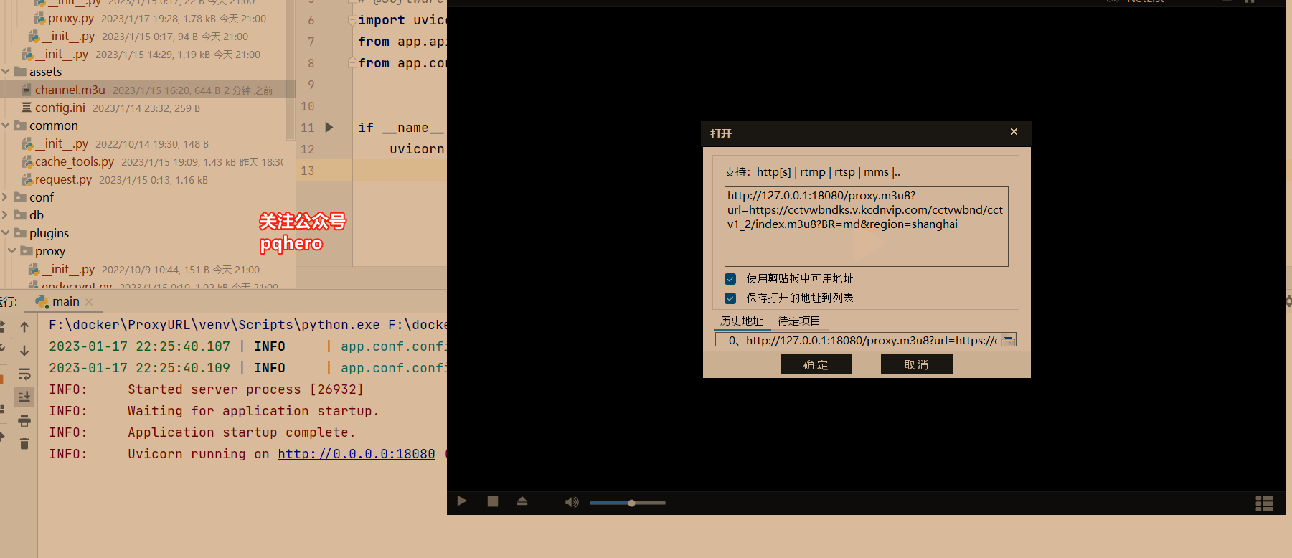Click the plugins folder icon
Screen dimensions: 1292x558
(x=20, y=233)
